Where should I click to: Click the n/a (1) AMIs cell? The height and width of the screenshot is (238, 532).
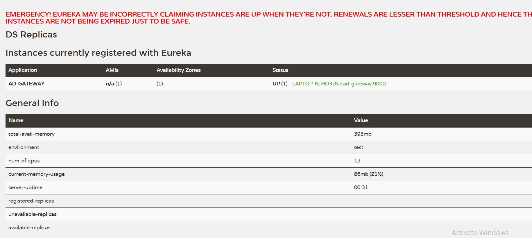coord(114,84)
